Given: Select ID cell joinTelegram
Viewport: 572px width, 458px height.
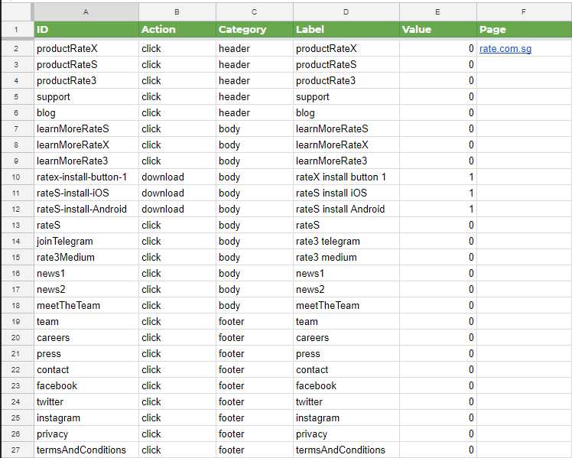Looking at the screenshot, I should [x=86, y=241].
